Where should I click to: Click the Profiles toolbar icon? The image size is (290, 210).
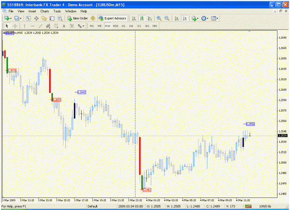(17, 18)
